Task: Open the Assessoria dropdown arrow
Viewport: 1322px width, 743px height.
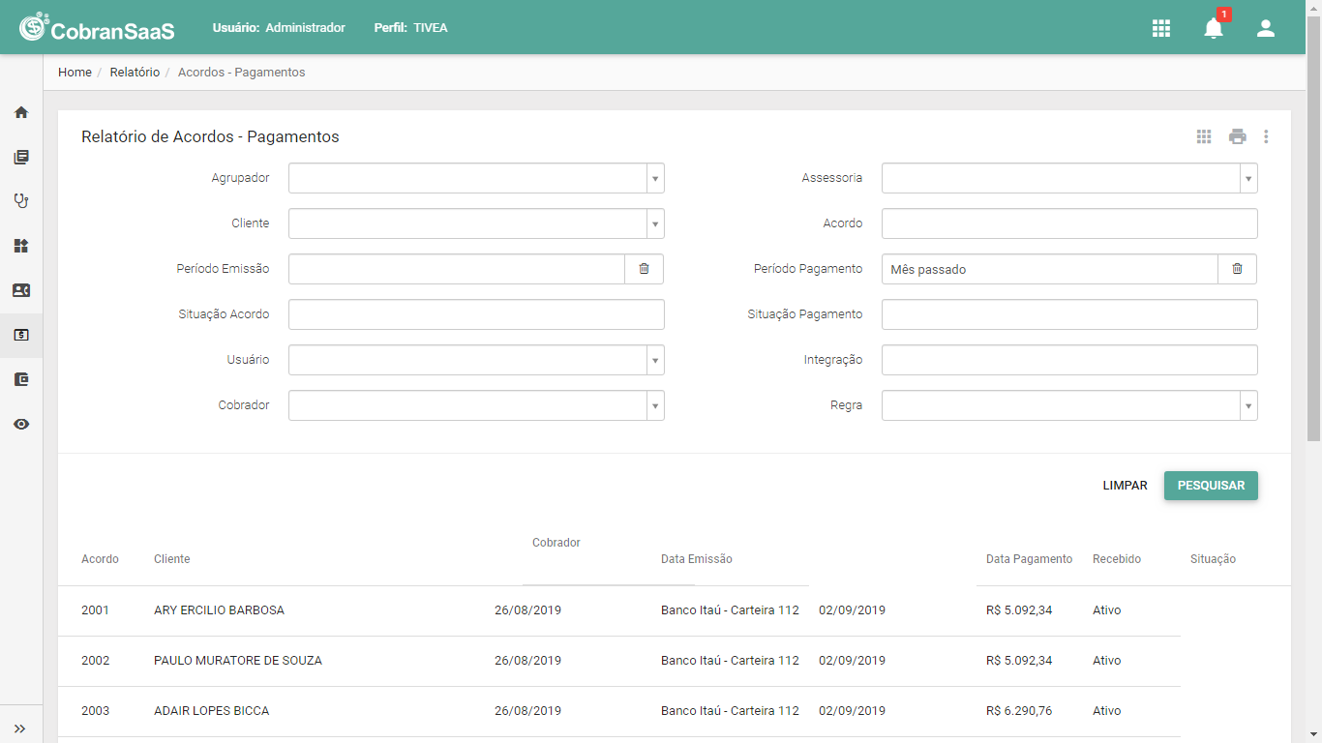Action: [1248, 178]
